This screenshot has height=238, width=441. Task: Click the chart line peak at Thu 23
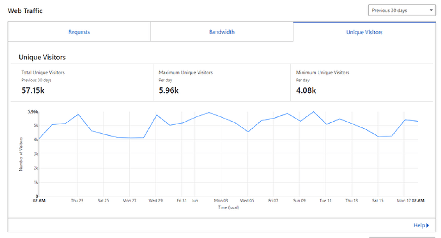click(x=78, y=114)
